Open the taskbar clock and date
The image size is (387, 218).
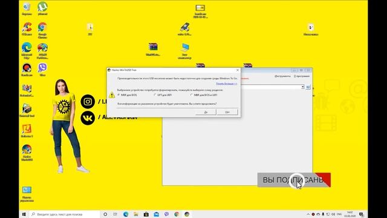350,214
